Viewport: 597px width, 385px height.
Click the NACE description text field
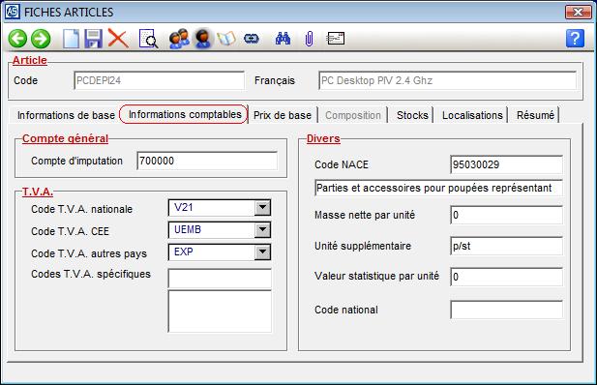click(x=438, y=188)
